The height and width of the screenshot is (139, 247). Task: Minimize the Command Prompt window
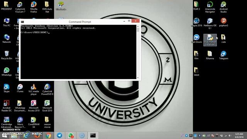pos(124,21)
